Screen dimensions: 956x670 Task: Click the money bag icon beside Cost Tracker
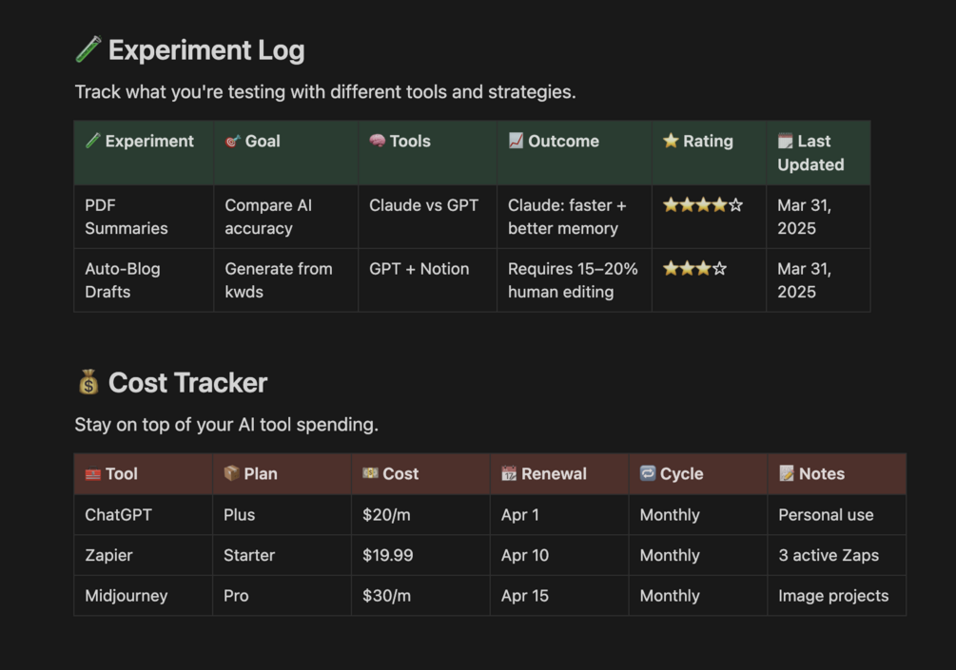(x=88, y=382)
